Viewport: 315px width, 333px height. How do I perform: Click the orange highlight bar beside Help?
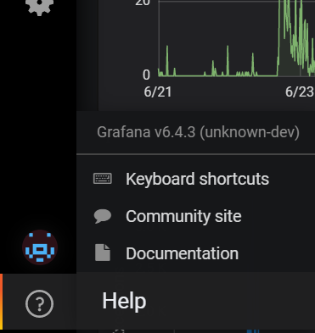point(1,302)
